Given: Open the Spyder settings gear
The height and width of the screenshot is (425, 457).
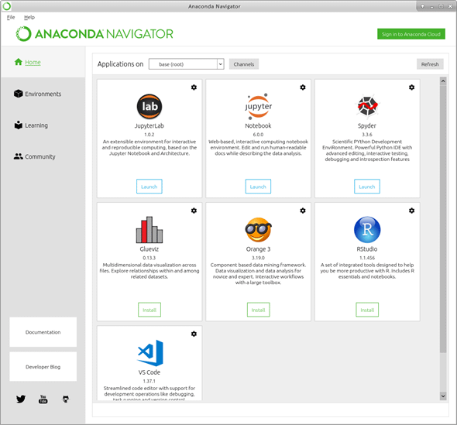Looking at the screenshot, I should coord(411,87).
